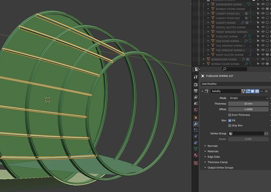Remove the Solidify modifier with X
The image size is (271, 192).
click(267, 91)
